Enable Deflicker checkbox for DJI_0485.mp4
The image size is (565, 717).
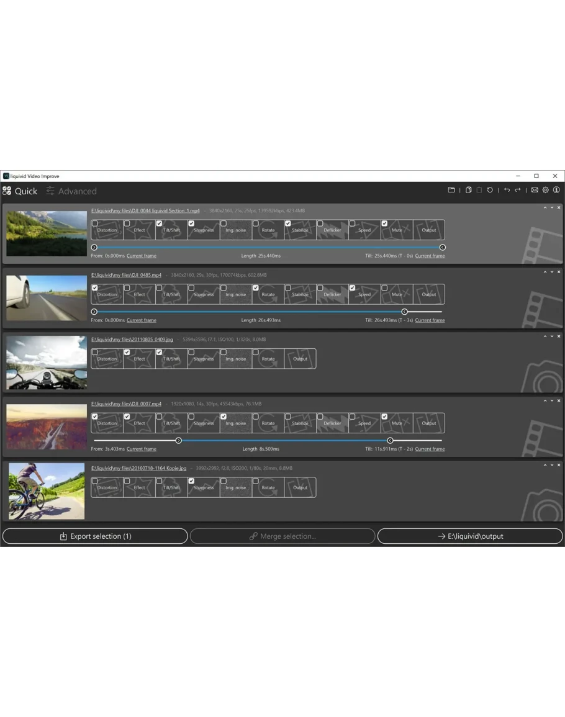click(x=320, y=288)
